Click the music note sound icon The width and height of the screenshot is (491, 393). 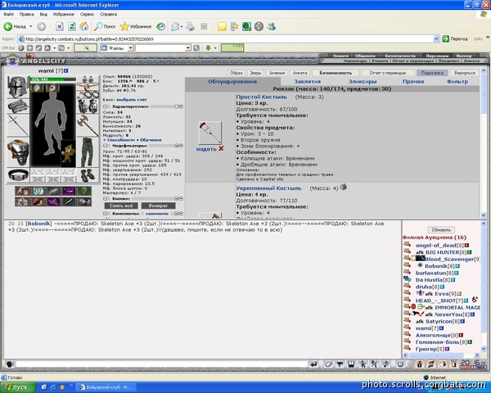coord(385,364)
